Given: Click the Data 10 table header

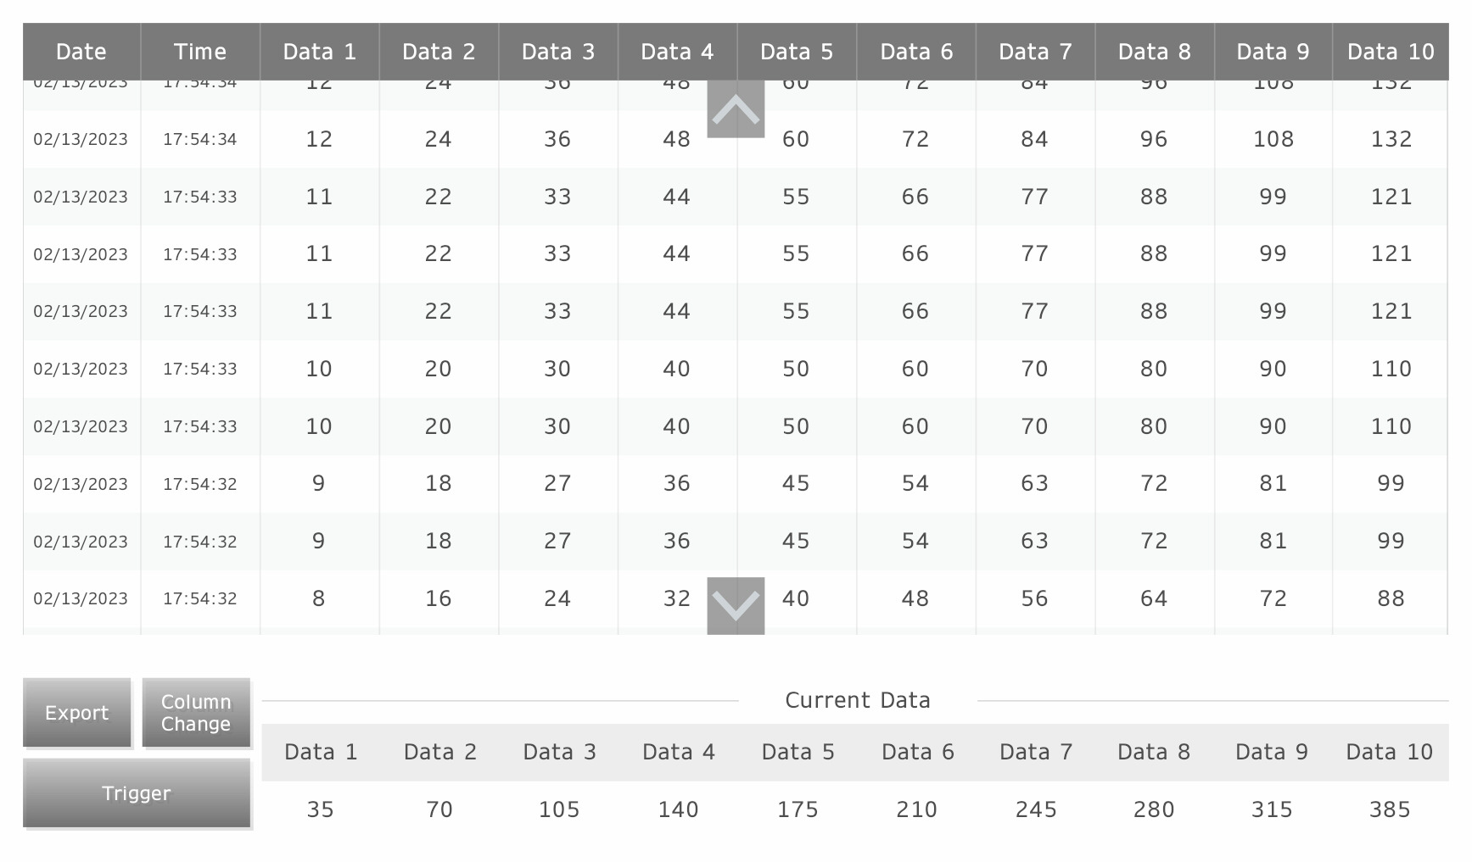Looking at the screenshot, I should (1391, 52).
